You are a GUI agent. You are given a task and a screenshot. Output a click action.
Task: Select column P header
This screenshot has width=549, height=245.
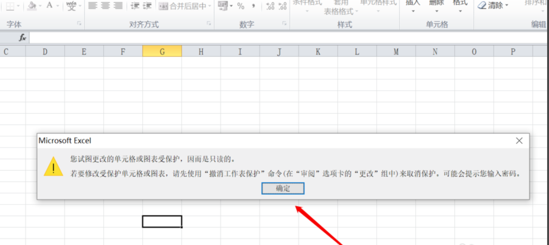(x=513, y=51)
